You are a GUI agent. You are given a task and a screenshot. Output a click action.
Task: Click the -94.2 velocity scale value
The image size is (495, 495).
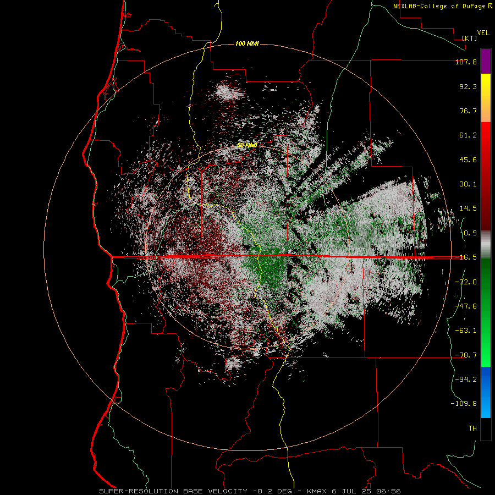tap(466, 379)
